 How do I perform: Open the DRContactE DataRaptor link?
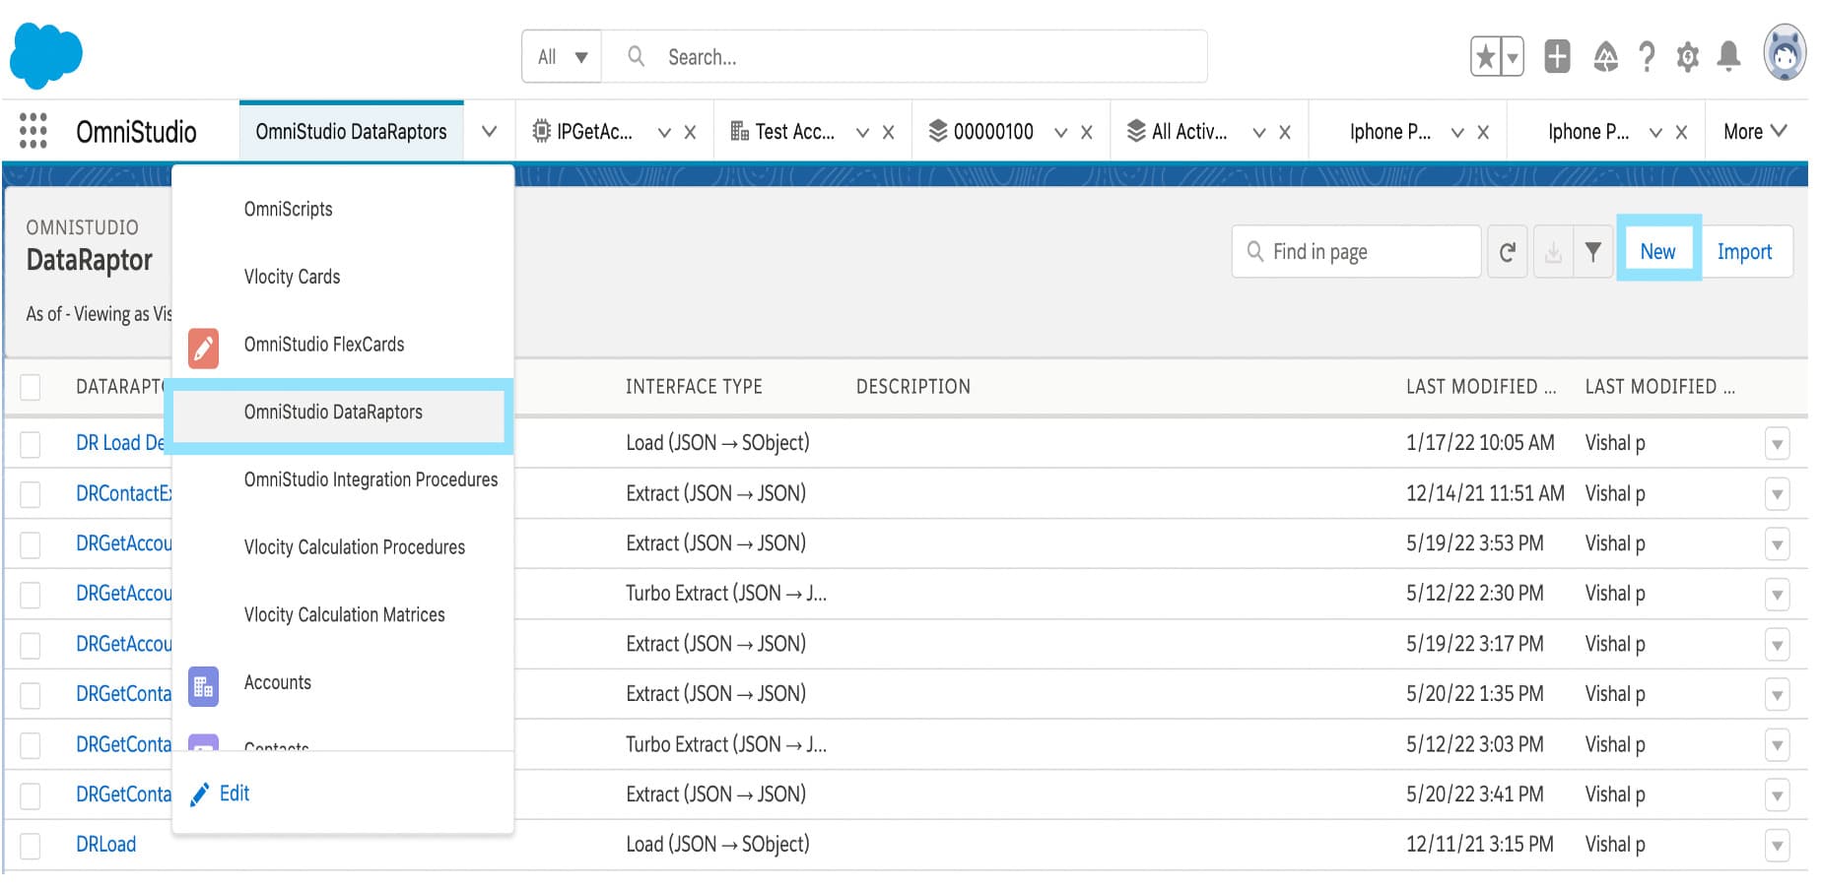124,493
